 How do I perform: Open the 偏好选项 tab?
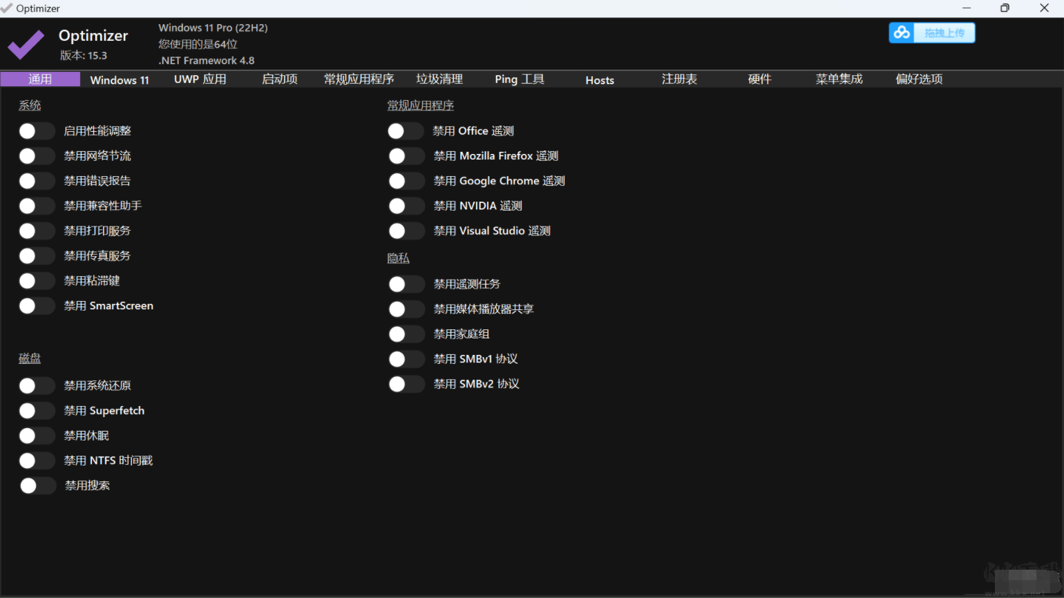[x=919, y=79]
